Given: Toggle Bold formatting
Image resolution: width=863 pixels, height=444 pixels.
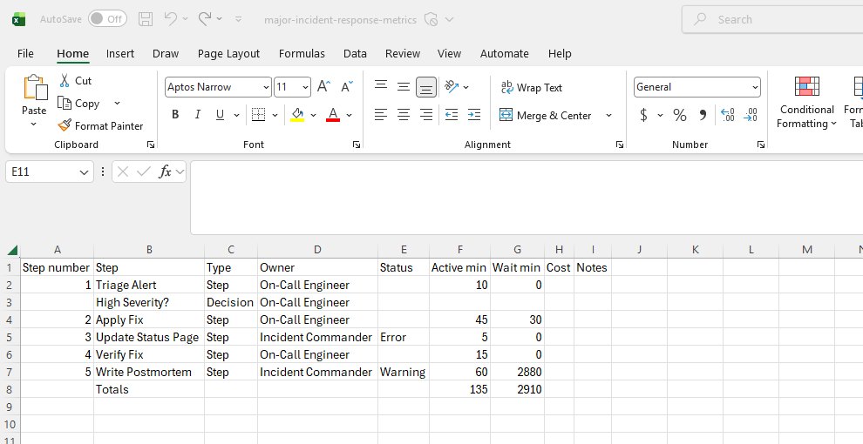Looking at the screenshot, I should [x=175, y=115].
